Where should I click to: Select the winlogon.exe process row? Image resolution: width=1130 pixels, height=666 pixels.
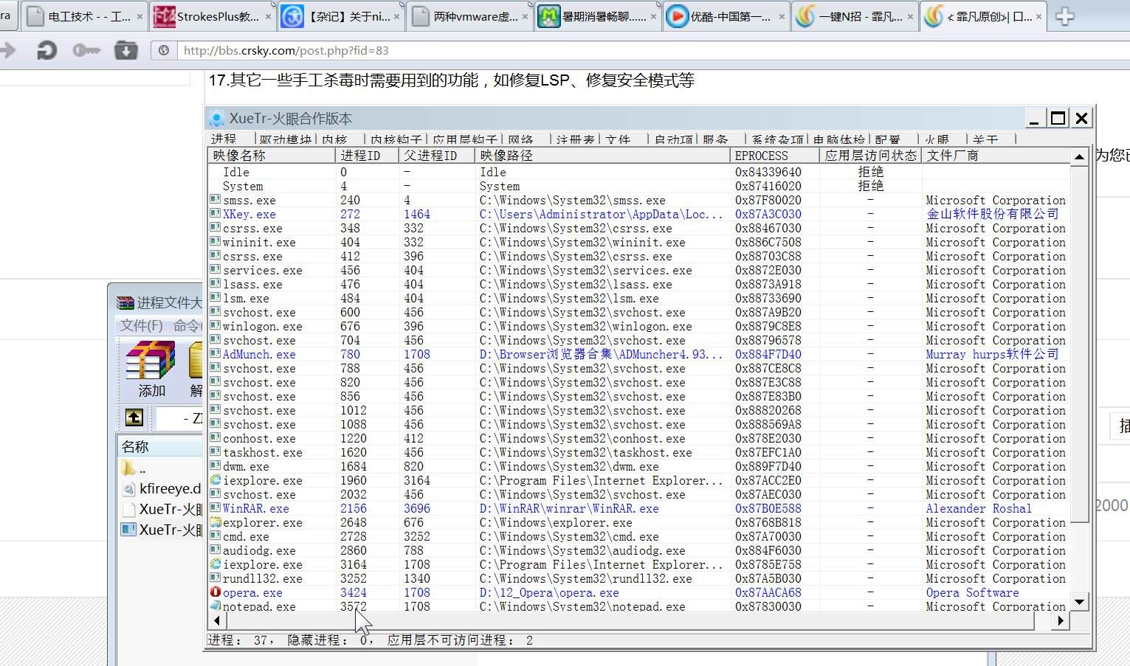tap(638, 326)
